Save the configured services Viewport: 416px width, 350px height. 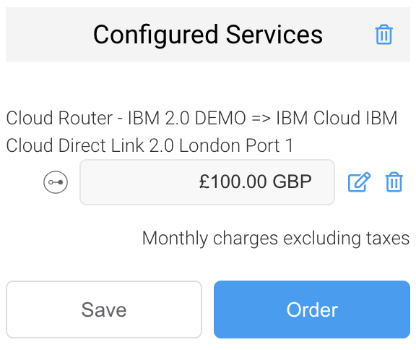click(104, 310)
